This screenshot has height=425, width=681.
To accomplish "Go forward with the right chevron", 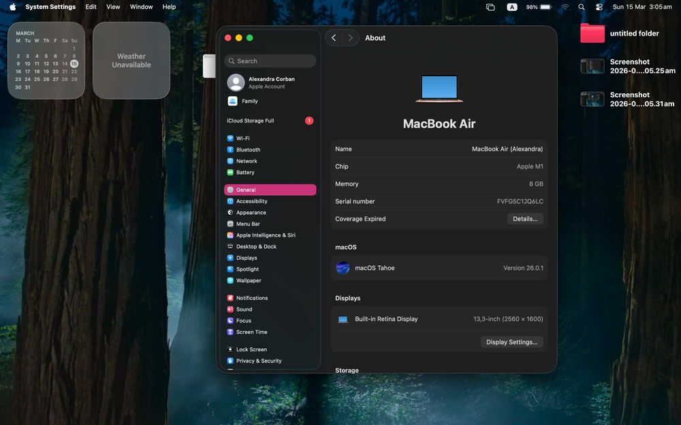I will click(x=351, y=38).
